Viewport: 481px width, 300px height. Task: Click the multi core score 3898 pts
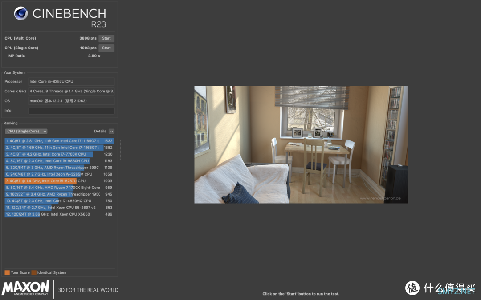88,38
